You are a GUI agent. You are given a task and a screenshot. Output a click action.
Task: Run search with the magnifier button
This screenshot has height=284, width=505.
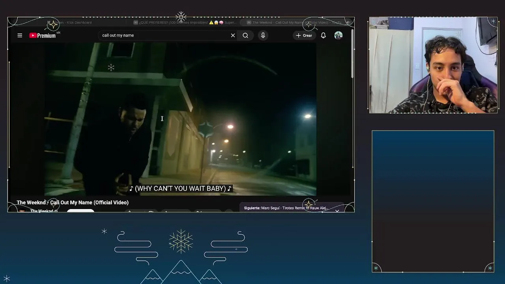click(x=245, y=35)
